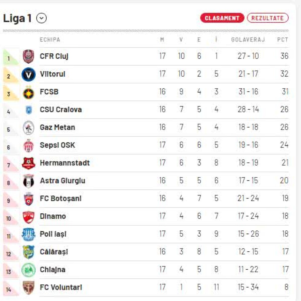
Task: Switch to the REZULTATE tab
Action: (x=268, y=18)
